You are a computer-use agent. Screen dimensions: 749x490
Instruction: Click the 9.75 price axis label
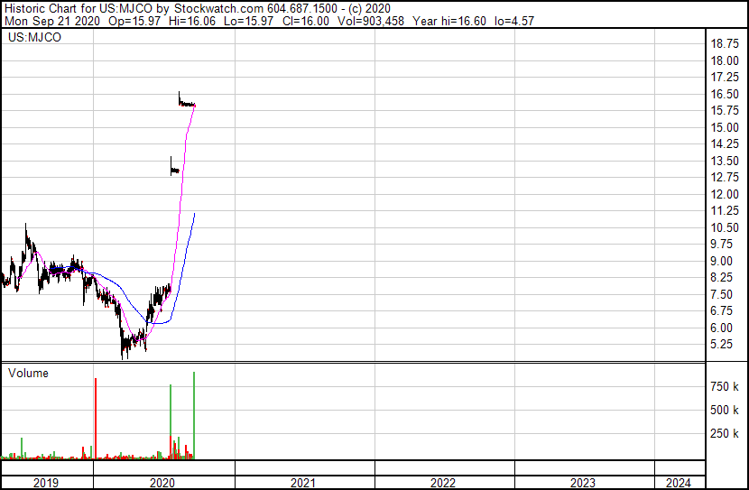721,244
